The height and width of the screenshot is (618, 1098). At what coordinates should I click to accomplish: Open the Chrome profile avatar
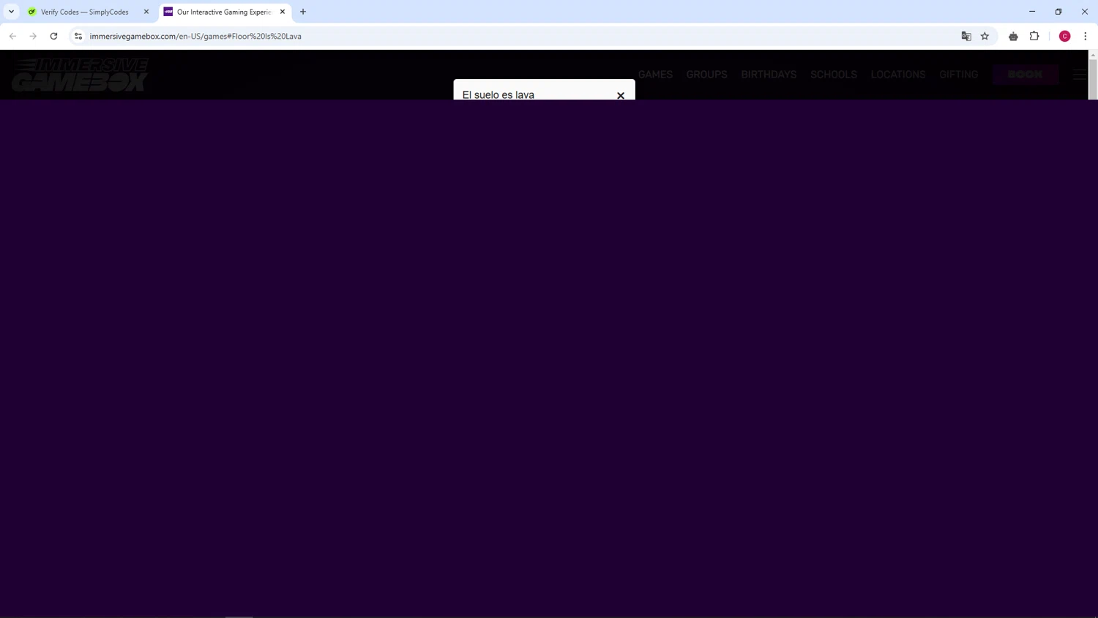tap(1065, 36)
